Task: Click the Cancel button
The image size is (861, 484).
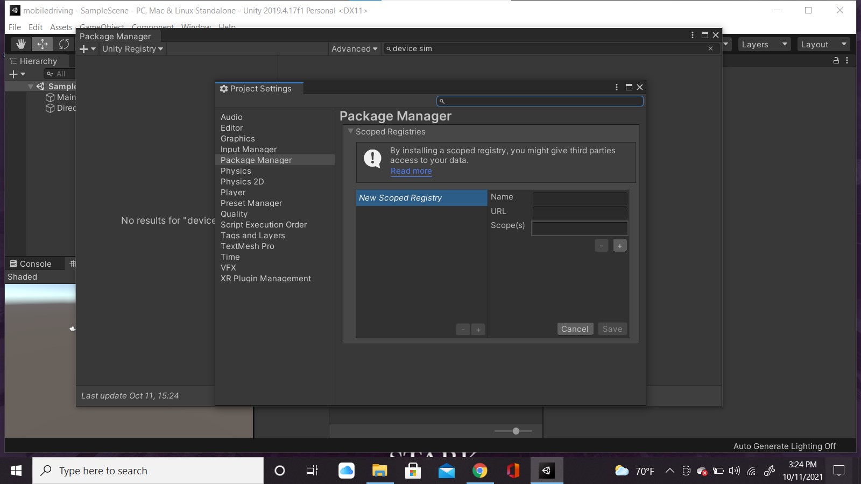Action: pos(575,329)
